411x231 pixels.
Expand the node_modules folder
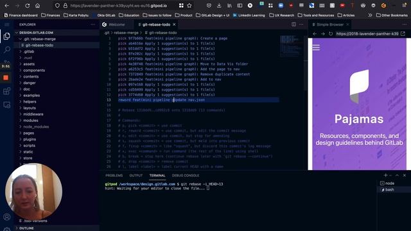tap(36, 127)
